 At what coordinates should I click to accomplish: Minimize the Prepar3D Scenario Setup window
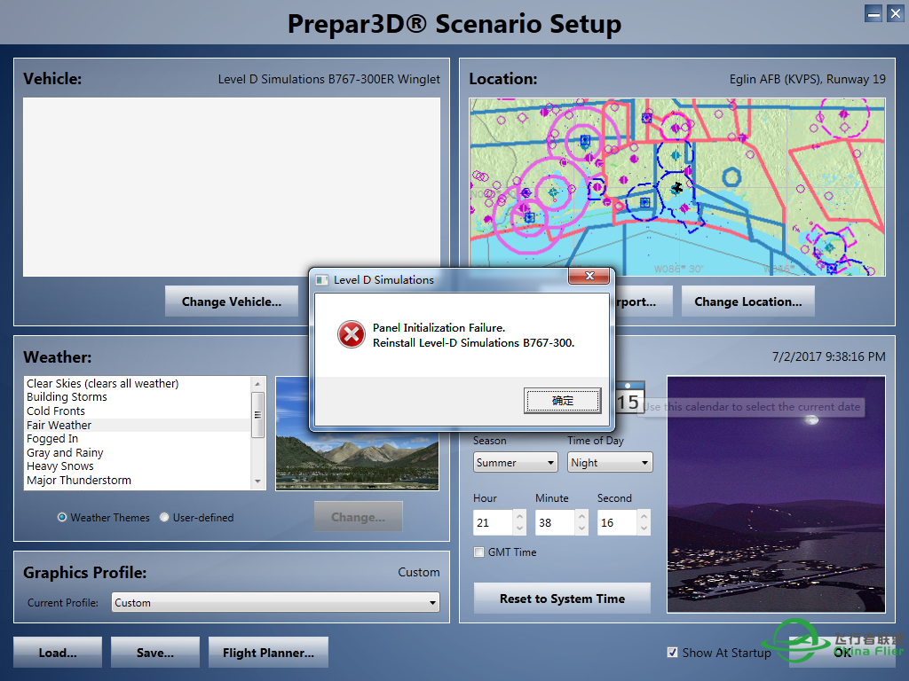pyautogui.click(x=873, y=13)
